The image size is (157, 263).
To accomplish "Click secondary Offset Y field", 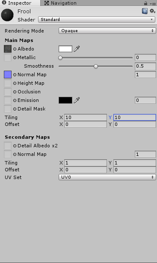I will point(135,170).
